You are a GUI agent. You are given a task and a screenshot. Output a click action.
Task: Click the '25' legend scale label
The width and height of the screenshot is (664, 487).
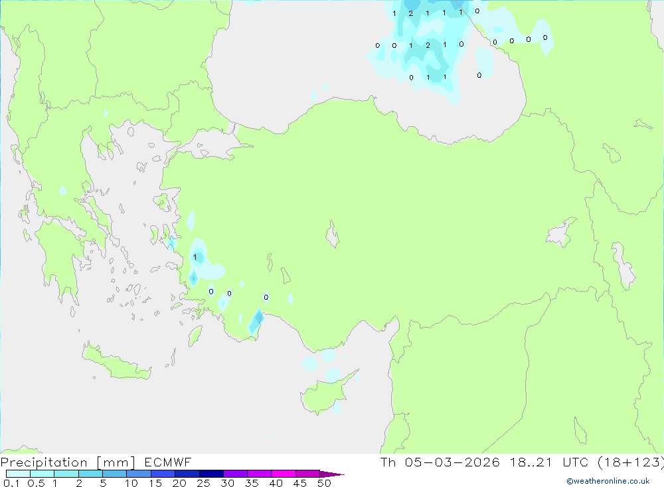tap(203, 483)
